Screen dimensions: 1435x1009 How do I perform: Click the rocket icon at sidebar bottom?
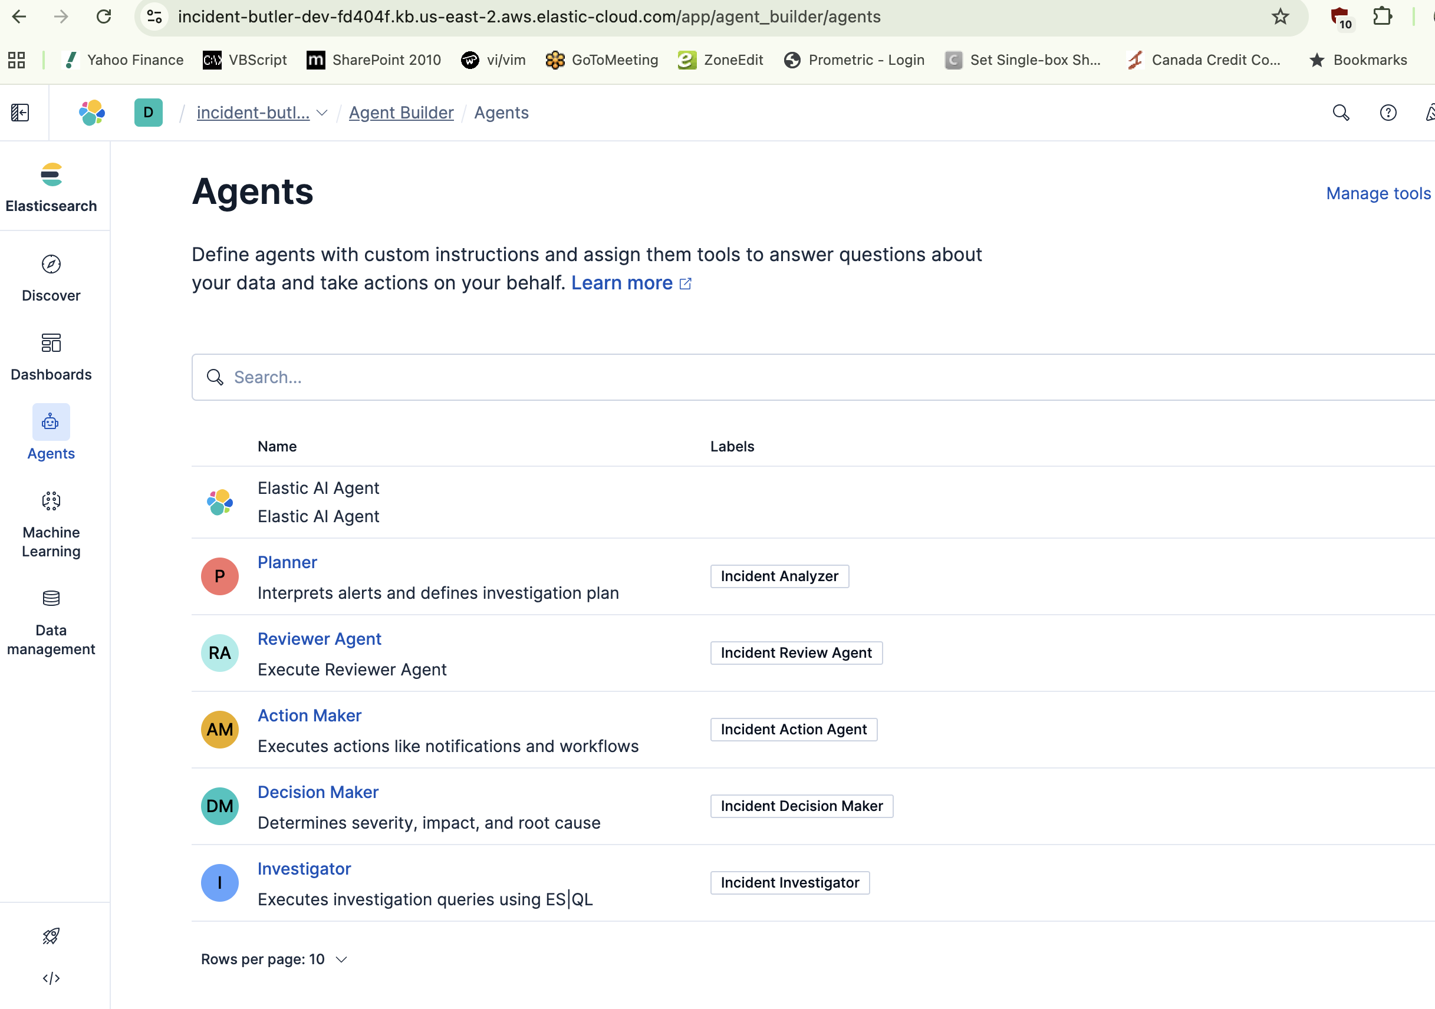(x=51, y=935)
